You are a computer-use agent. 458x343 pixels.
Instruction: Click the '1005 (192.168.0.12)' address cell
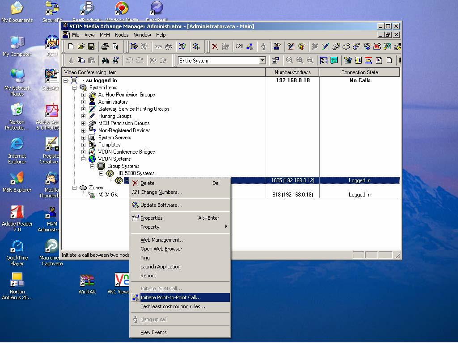pyautogui.click(x=293, y=180)
